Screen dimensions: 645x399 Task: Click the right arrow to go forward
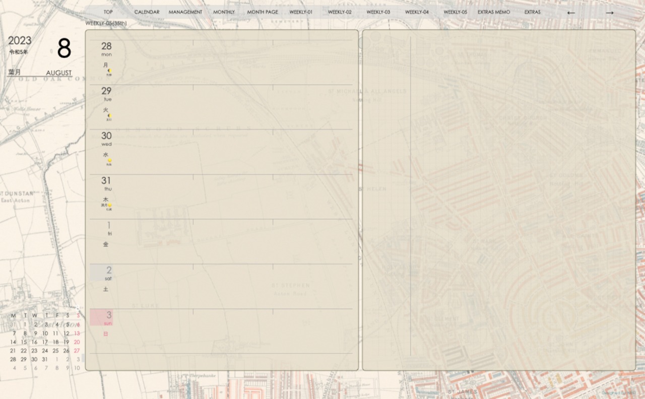(609, 13)
